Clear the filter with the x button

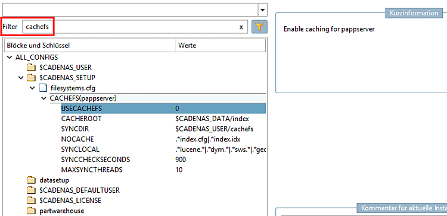tap(241, 27)
